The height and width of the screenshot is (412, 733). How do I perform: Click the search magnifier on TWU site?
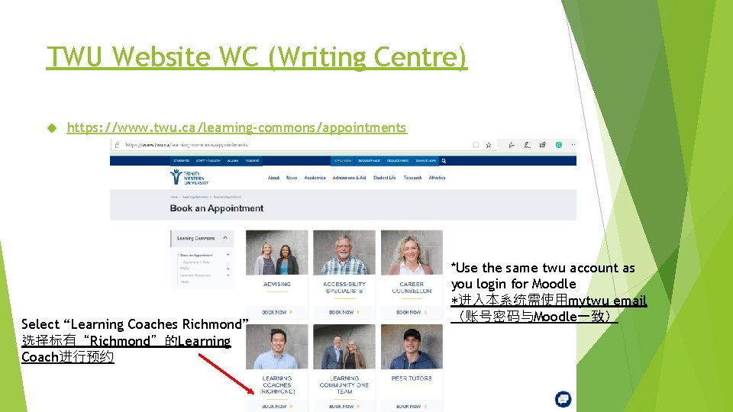click(444, 161)
